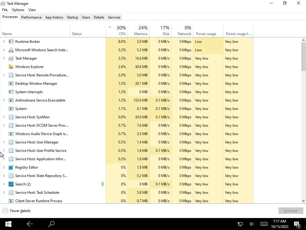The height and width of the screenshot is (230, 306).
Task: Expand Antimalware Service Executable row
Action: (4, 100)
